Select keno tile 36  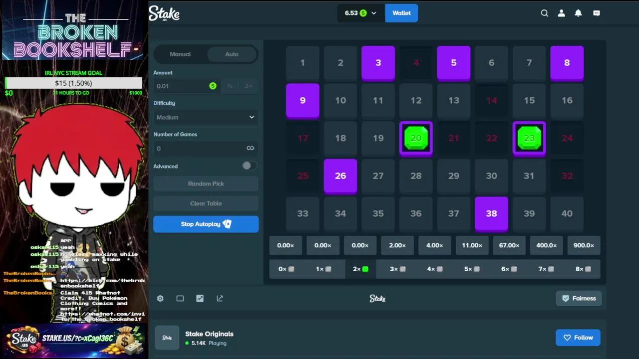[x=416, y=214]
